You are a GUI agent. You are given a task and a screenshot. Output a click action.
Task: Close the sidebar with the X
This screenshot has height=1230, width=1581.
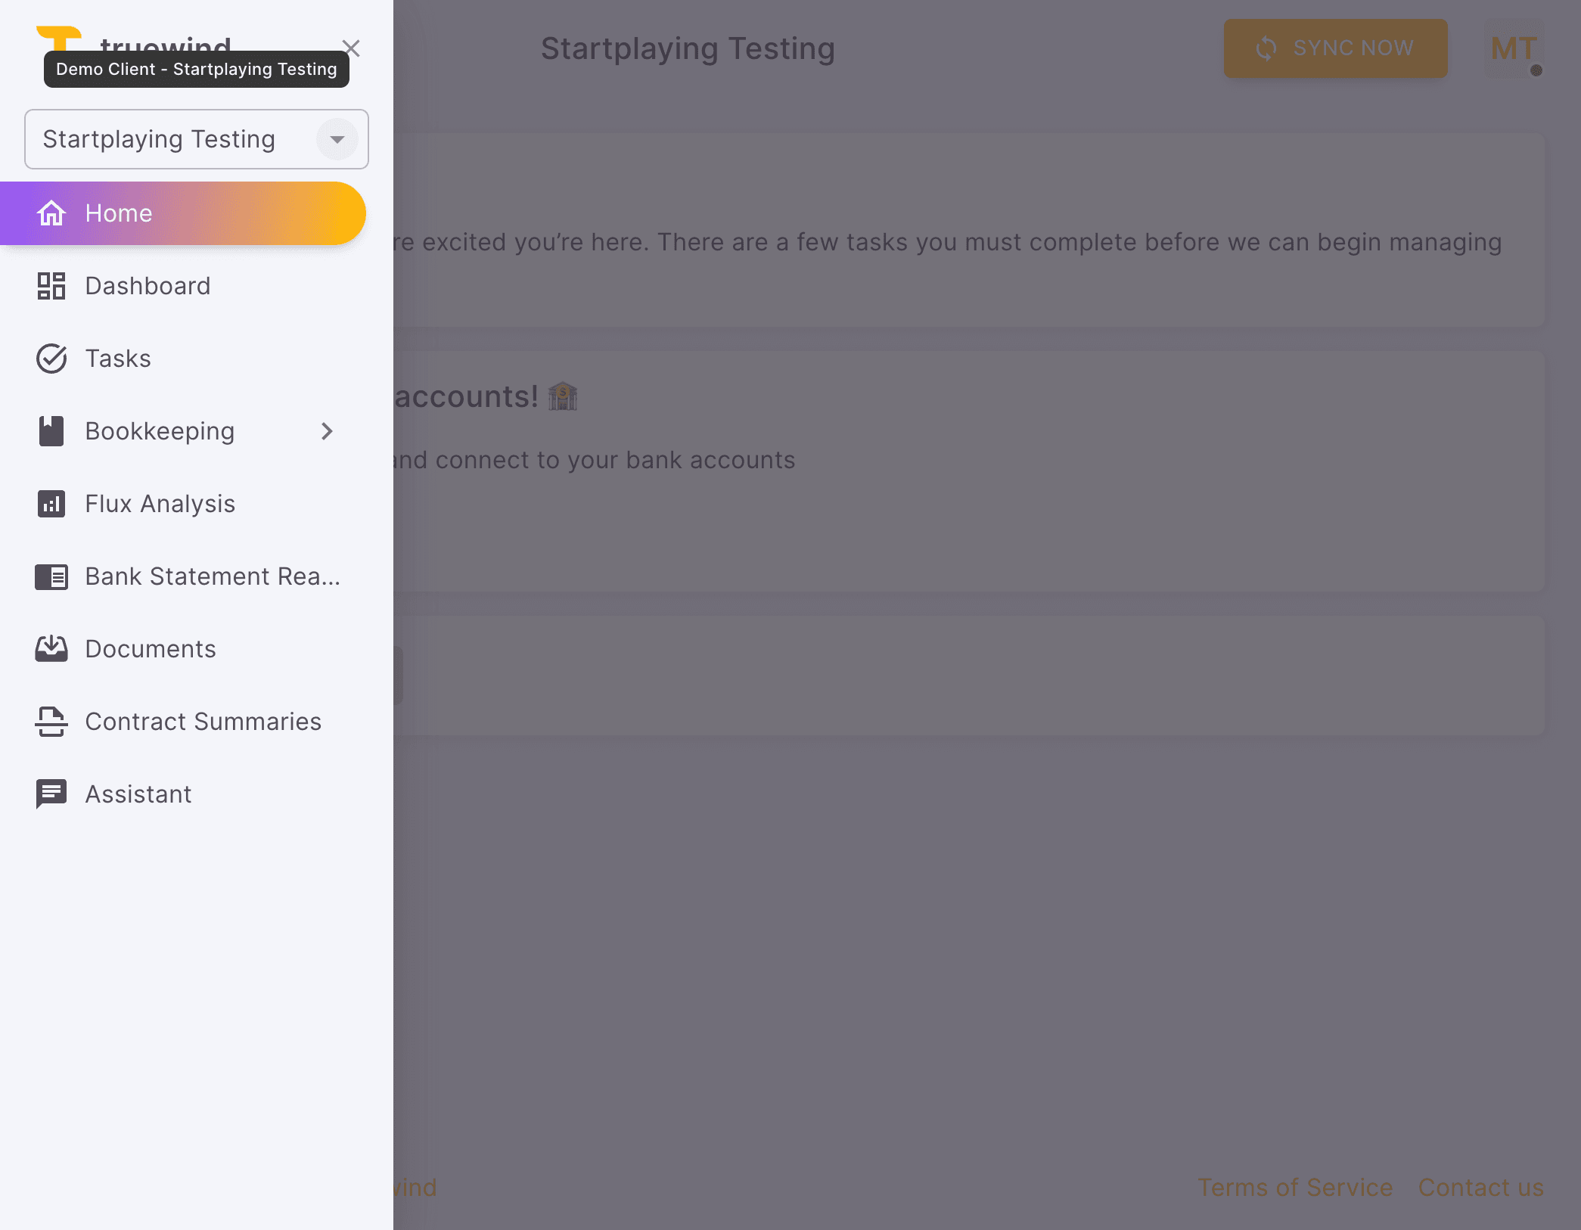coord(352,48)
